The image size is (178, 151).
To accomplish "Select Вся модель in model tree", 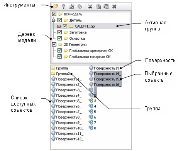I will [73, 14].
